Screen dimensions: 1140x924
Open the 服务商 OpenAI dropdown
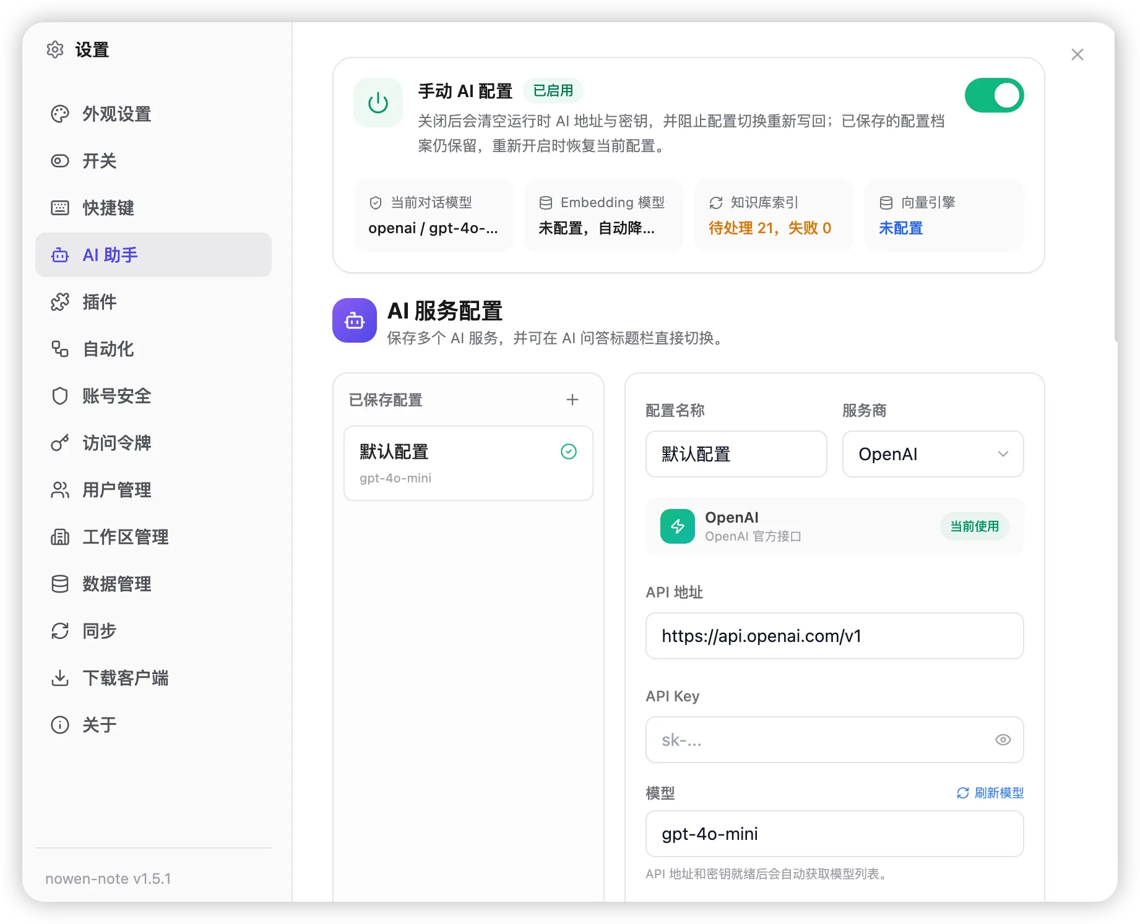point(933,454)
